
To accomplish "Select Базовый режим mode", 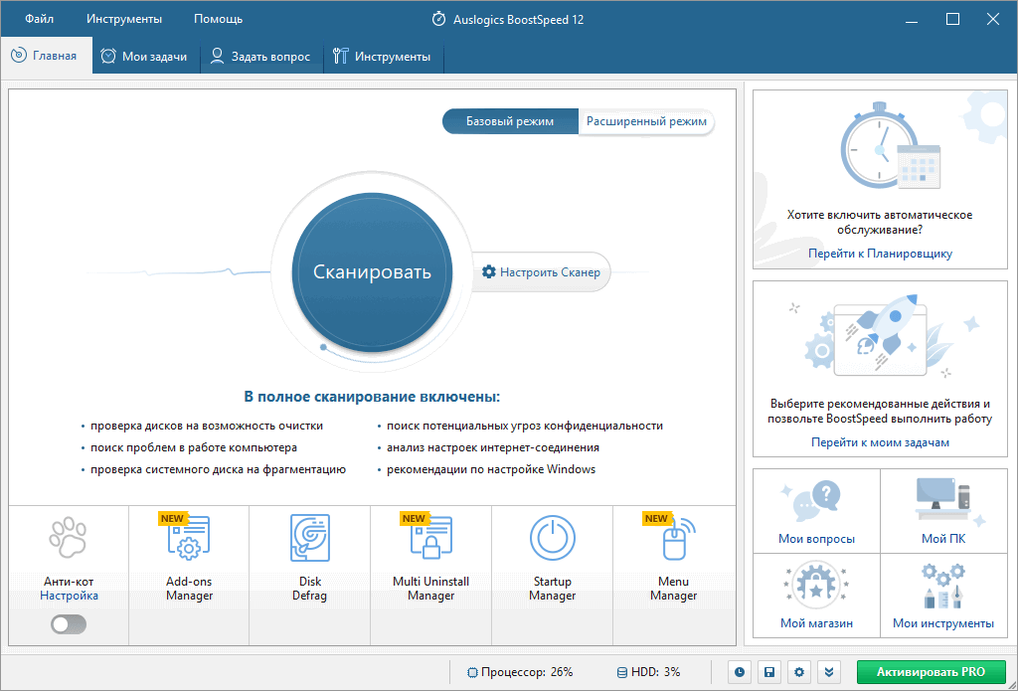I will click(x=510, y=121).
